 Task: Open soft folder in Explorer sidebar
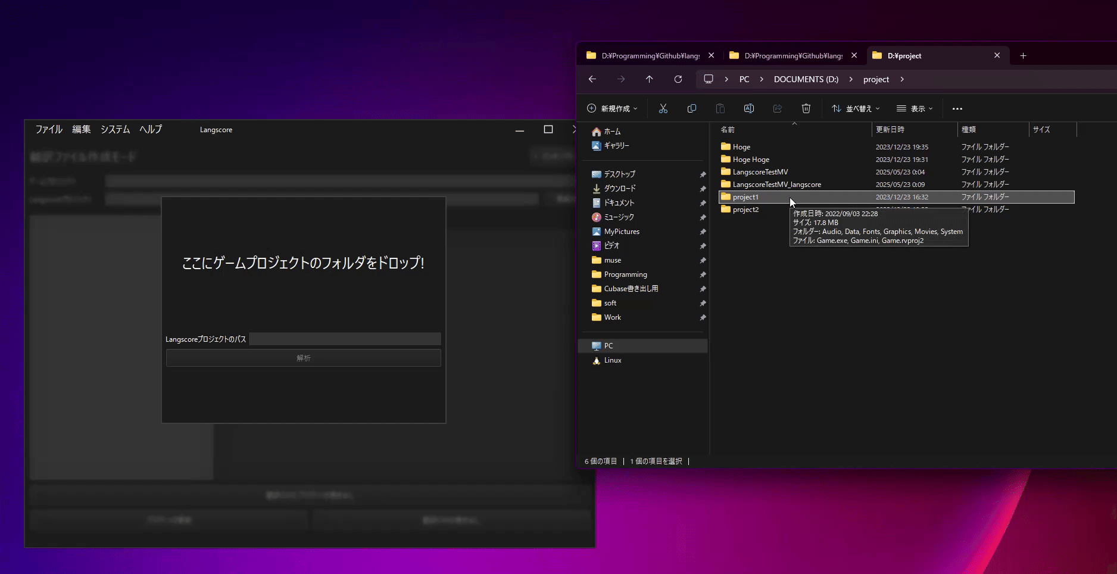pos(604,303)
